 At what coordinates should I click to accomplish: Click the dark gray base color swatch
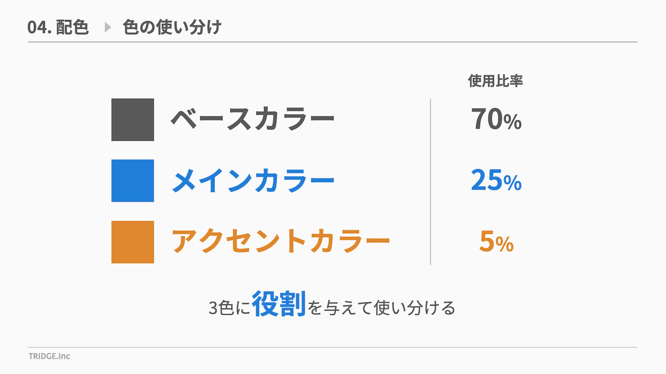pyautogui.click(x=133, y=120)
